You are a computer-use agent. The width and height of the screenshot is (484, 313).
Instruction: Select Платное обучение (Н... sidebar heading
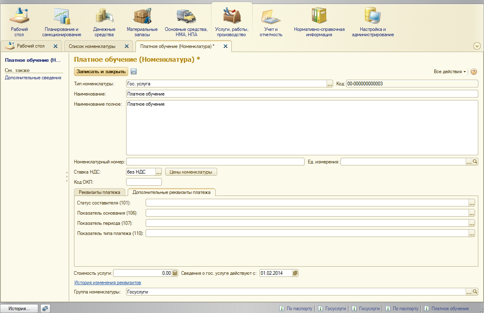coord(33,60)
